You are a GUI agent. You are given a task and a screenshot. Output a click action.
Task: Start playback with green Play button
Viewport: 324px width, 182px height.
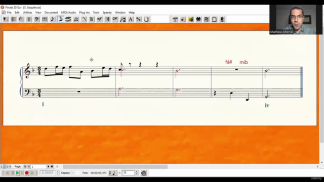coord(18,173)
